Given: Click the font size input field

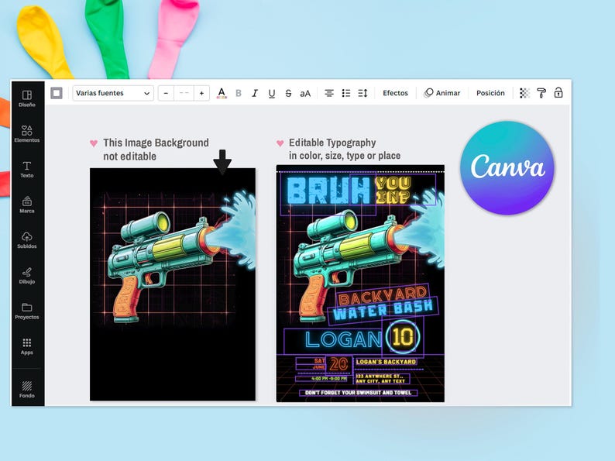Looking at the screenshot, I should [x=184, y=93].
